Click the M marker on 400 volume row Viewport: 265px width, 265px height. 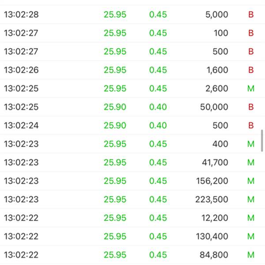pyautogui.click(x=251, y=144)
